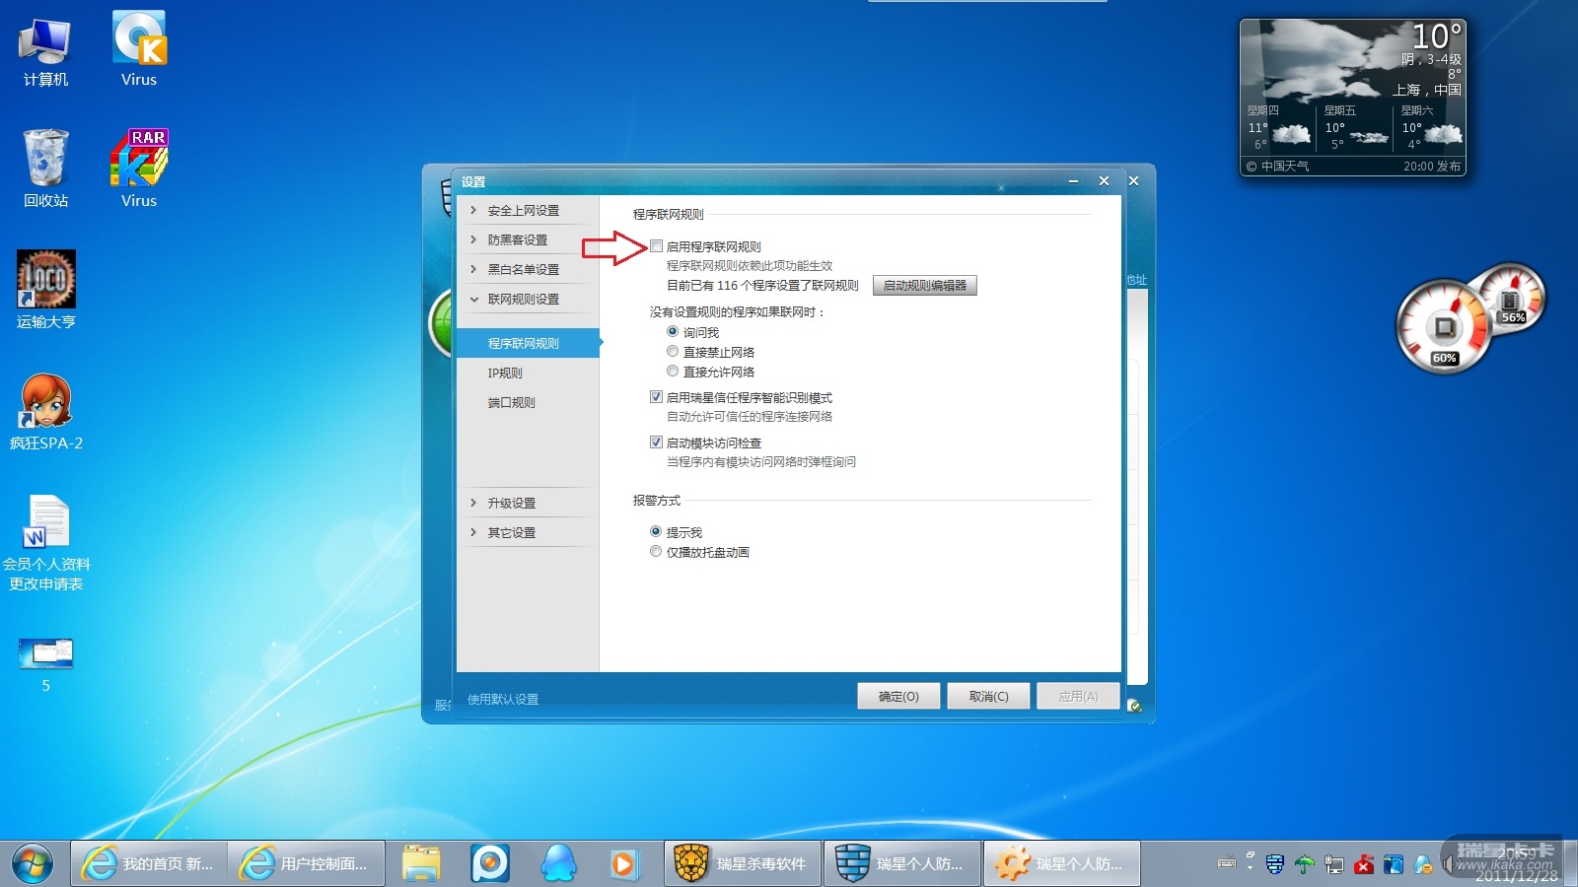Screen dimensions: 1578x887
Task: Enable the 启用程序联网规则 checkbox
Action: click(656, 246)
